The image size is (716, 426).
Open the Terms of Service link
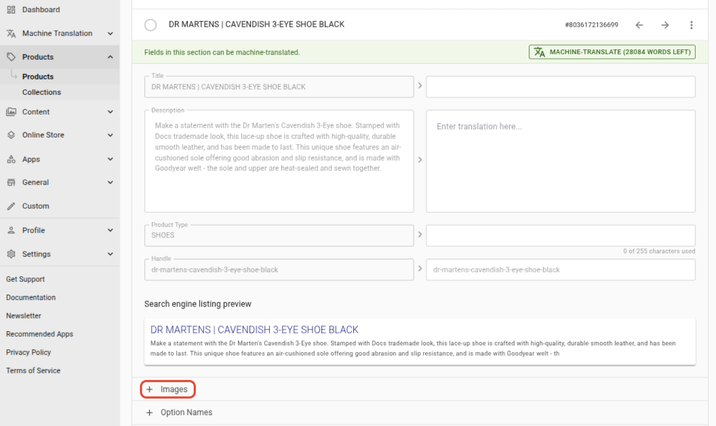33,370
